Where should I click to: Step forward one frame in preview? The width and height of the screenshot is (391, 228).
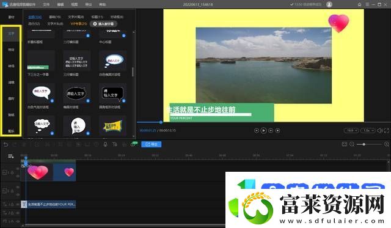pos(271,130)
